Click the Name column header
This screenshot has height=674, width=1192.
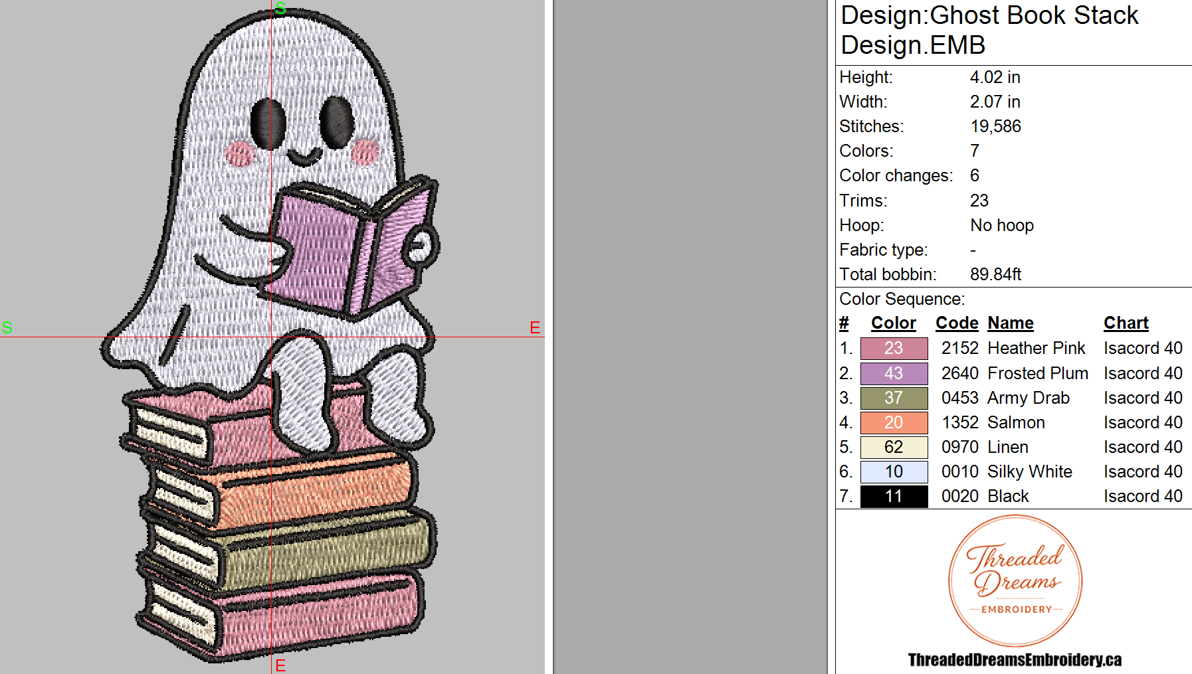pyautogui.click(x=1011, y=323)
